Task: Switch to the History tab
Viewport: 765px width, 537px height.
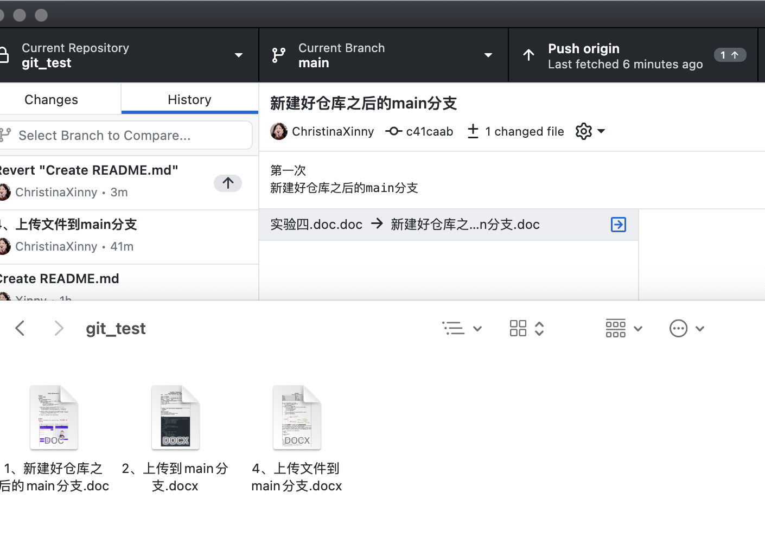Action: click(x=189, y=99)
